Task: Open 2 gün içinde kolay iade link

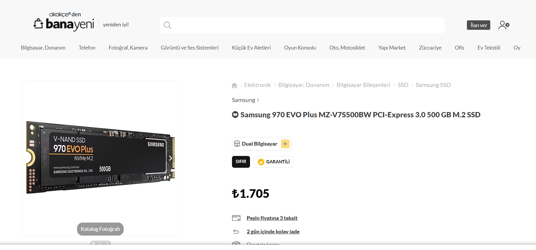Action: [273, 232]
